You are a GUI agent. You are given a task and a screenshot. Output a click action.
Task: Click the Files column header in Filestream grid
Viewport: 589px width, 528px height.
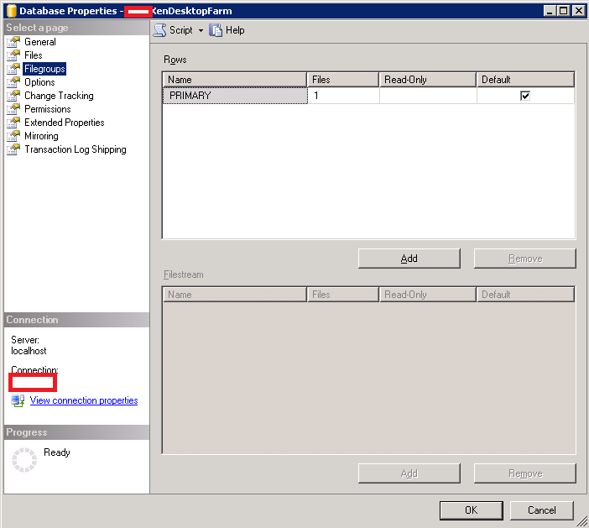[343, 295]
